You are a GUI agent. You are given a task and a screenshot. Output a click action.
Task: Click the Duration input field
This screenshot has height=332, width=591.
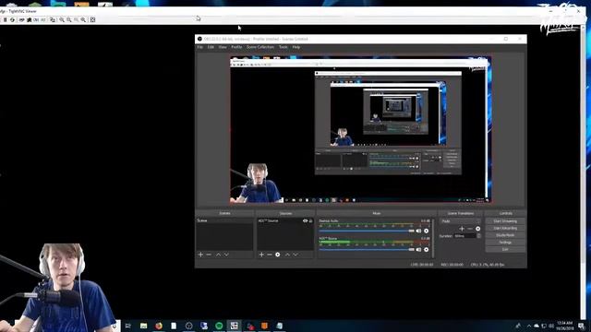pyautogui.click(x=464, y=236)
